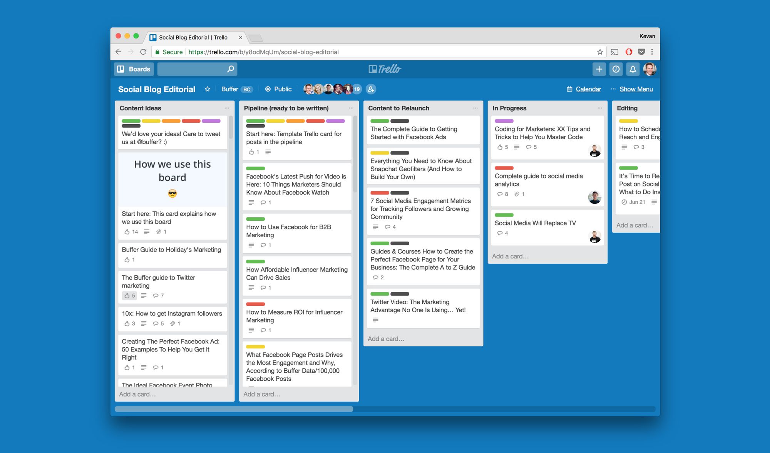Open the Content Ideas list menu
The height and width of the screenshot is (453, 770).
[227, 108]
